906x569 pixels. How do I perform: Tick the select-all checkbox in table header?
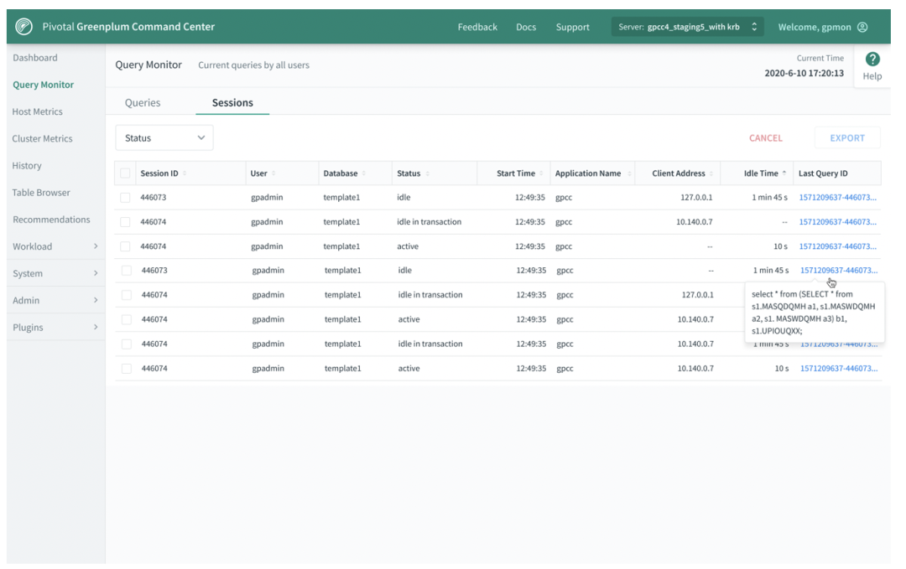click(x=125, y=173)
